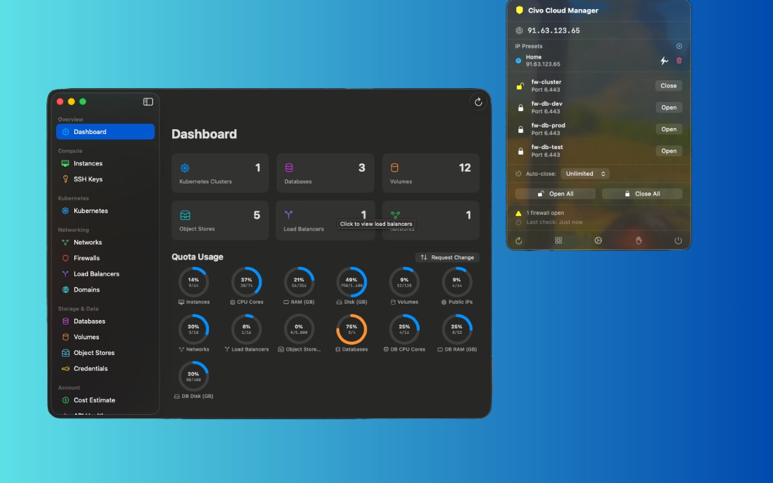Click the hand icon in Cloud Manager footer

click(639, 240)
